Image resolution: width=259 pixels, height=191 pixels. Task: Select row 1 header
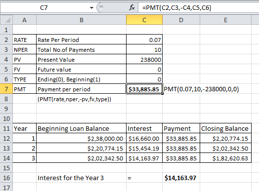[6, 30]
